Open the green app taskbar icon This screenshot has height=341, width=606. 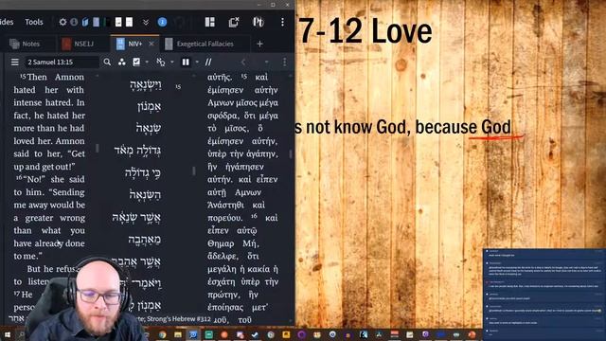[x=208, y=334]
